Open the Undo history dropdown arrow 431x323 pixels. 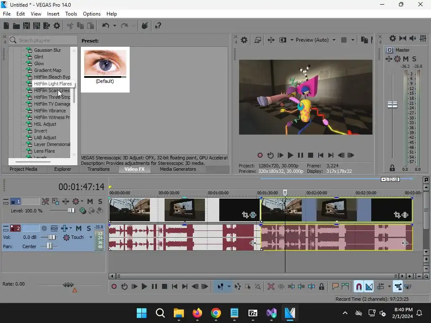pyautogui.click(x=114, y=26)
